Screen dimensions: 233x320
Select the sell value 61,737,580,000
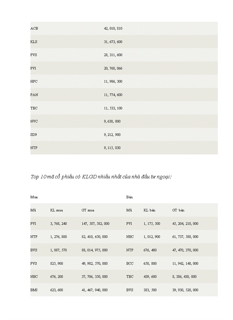pyautogui.click(x=185, y=237)
